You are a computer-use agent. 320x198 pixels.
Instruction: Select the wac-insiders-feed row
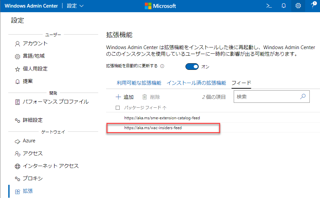213,128
